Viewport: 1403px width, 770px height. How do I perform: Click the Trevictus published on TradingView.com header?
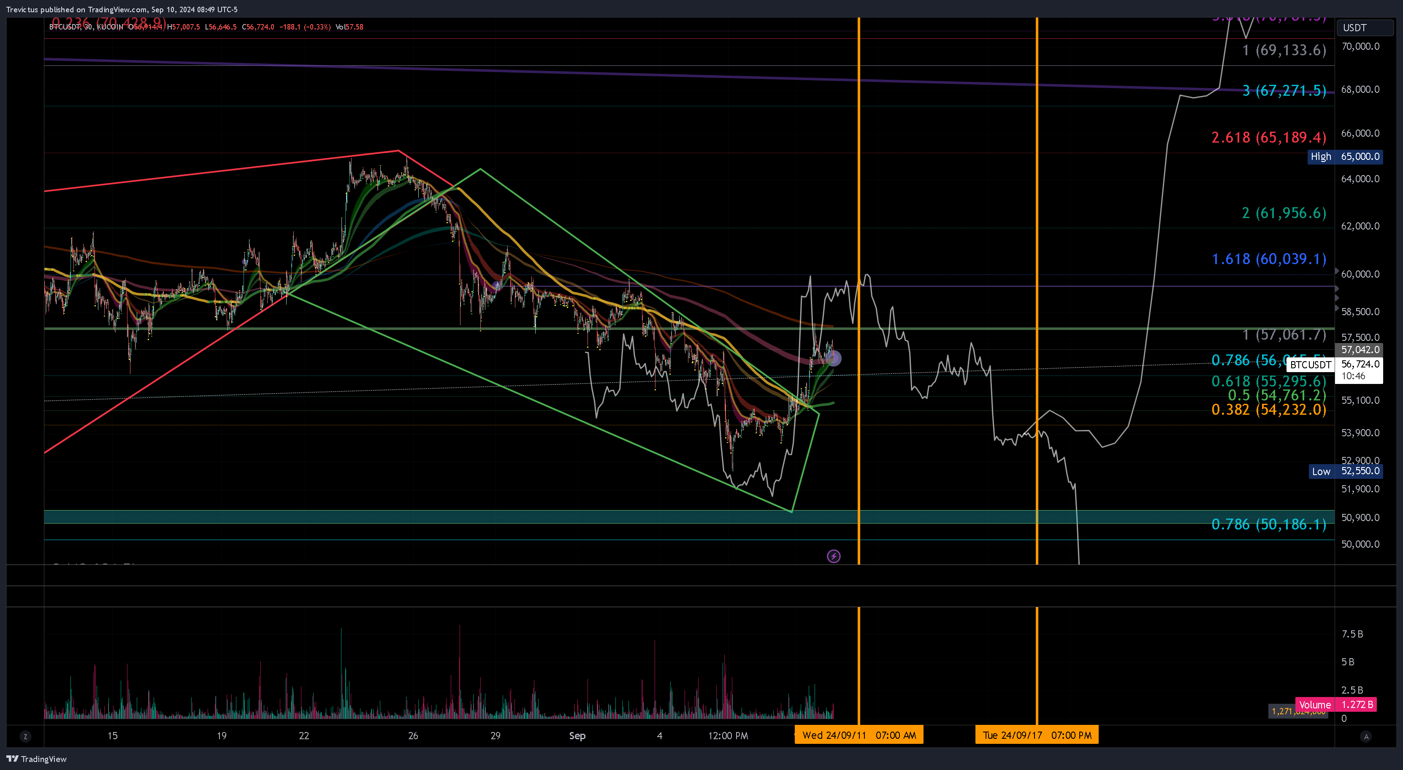coord(122,9)
